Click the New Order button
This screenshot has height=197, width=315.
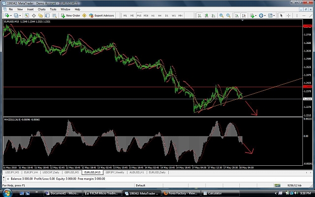click(x=71, y=16)
